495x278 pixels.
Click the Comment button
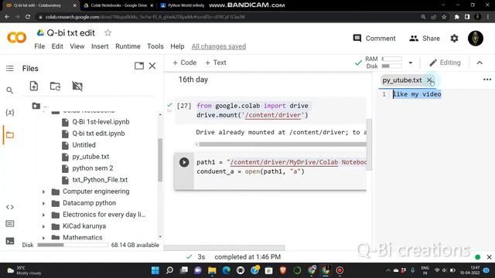pos(374,39)
